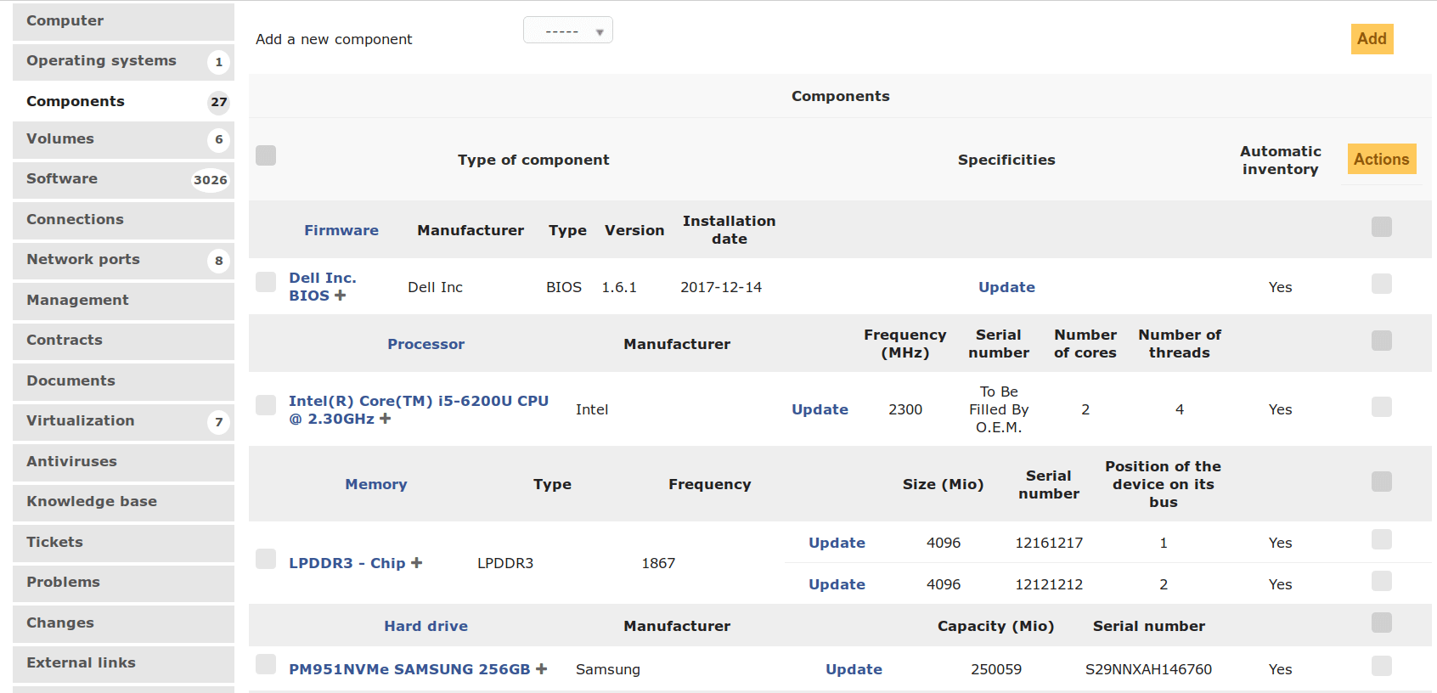This screenshot has height=693, width=1437.
Task: Check the Intel Core i5-6200U row checkbox
Action: point(266,405)
